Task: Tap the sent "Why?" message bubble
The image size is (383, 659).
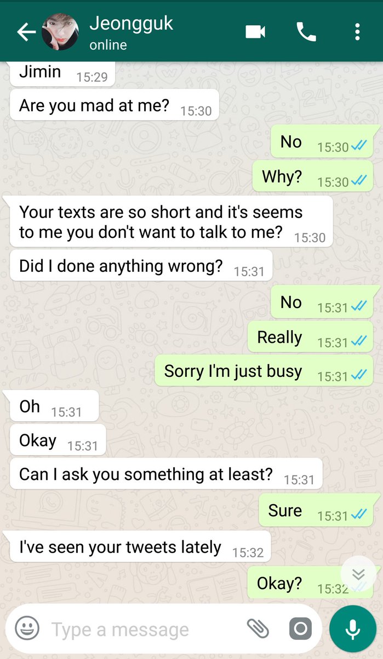Action: (x=312, y=176)
